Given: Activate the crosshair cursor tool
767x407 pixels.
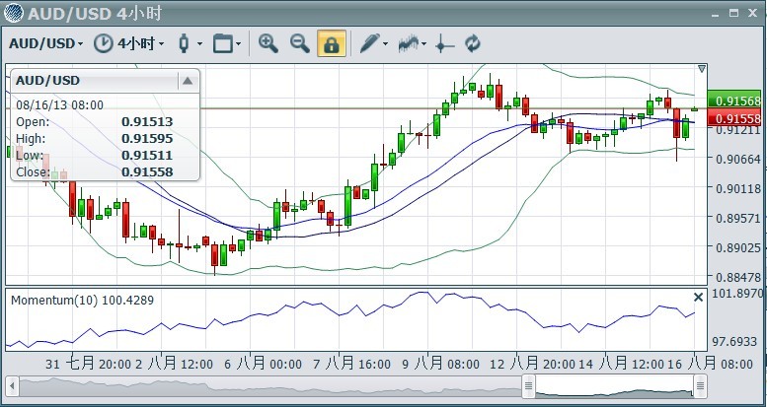Looking at the screenshot, I should point(444,44).
